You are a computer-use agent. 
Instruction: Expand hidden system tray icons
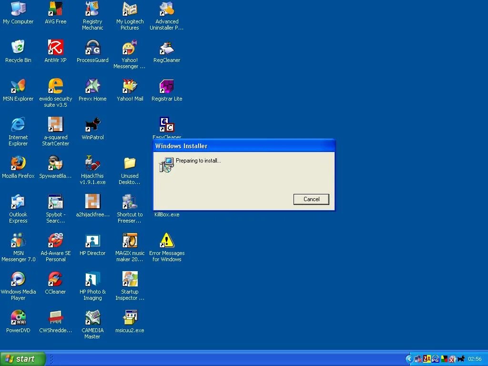(409, 359)
